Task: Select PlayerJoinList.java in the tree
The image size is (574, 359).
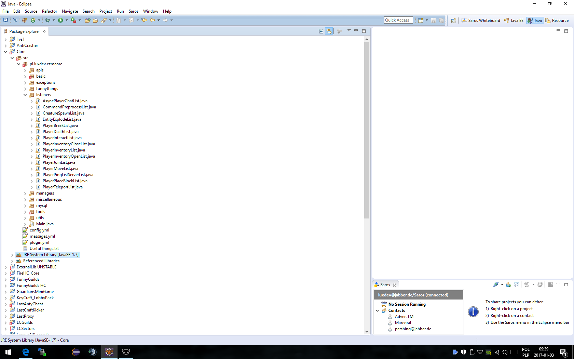Action: coord(59,163)
